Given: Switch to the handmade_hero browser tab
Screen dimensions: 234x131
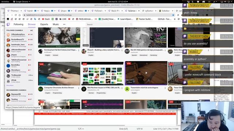Looking at the screenshot, I should [31, 11].
